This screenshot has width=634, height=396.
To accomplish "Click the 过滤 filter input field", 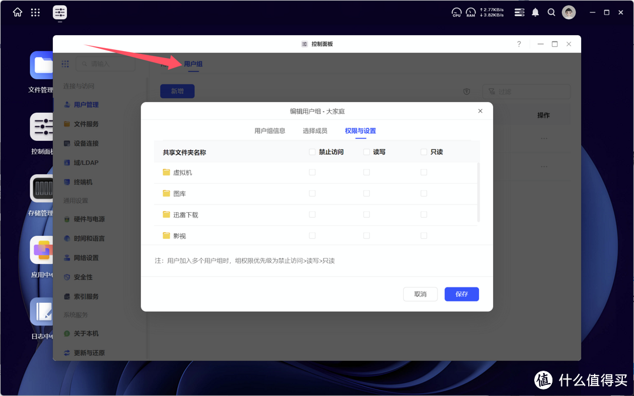I will pos(526,92).
